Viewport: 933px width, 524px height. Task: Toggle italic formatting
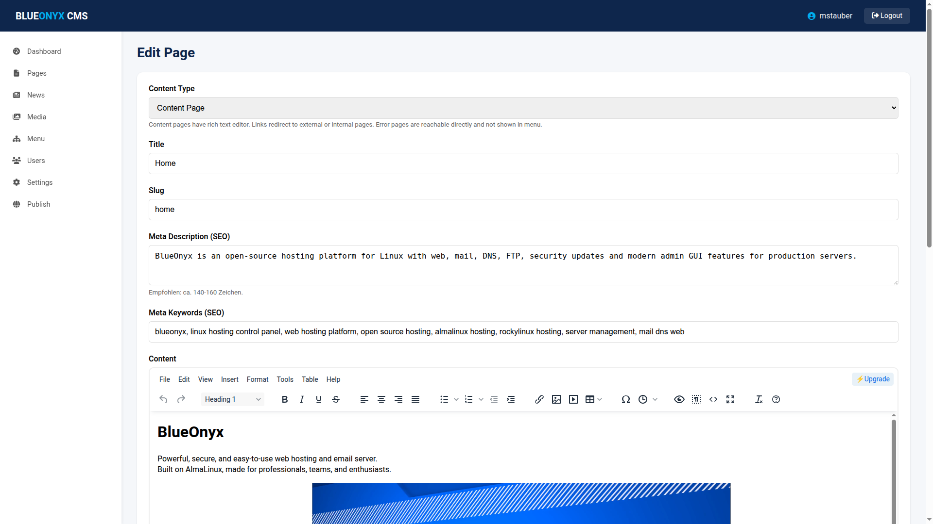pyautogui.click(x=302, y=399)
